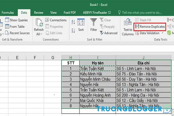Viewport: 174px width, 116px height.
Task: Click STT cell with number 7
Action: coord(70,101)
